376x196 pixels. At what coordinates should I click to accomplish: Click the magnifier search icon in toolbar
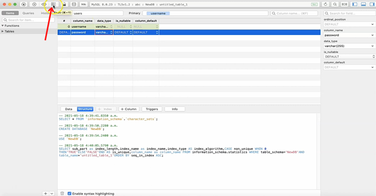coord(335,4)
